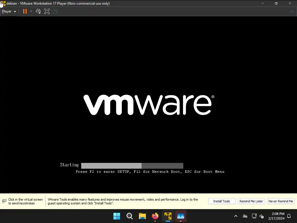
Task: Open Firefox from the taskbar
Action: [x=155, y=216]
